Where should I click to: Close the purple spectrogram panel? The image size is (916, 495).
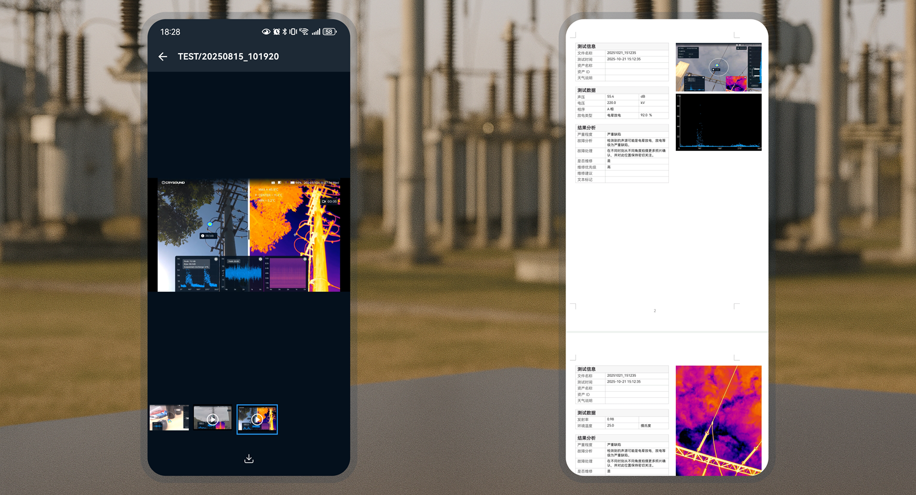pyautogui.click(x=305, y=259)
